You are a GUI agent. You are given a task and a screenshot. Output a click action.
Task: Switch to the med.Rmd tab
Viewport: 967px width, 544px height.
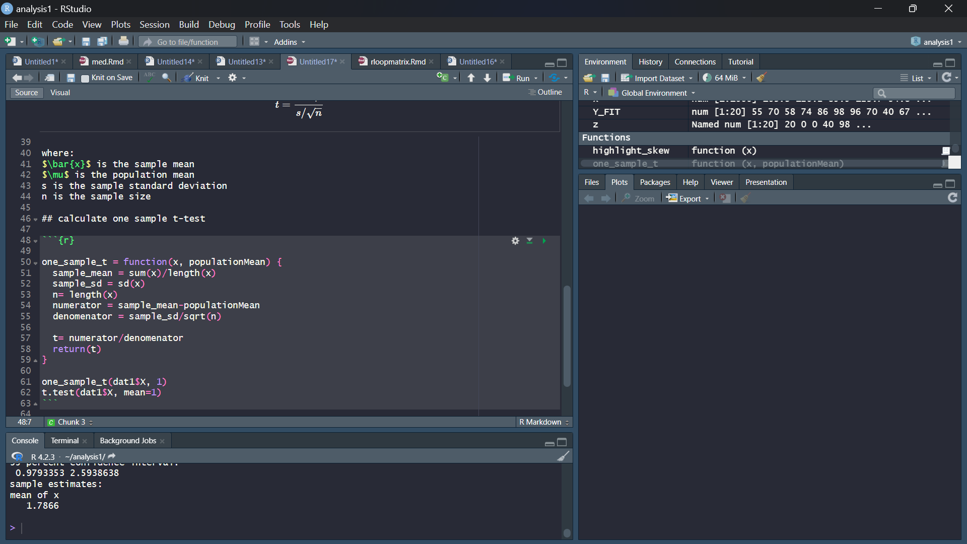pyautogui.click(x=107, y=61)
